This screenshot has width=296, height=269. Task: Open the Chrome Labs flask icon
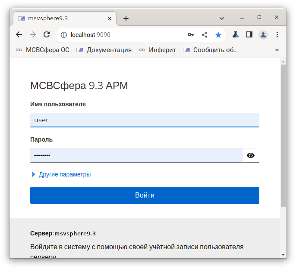click(x=236, y=35)
